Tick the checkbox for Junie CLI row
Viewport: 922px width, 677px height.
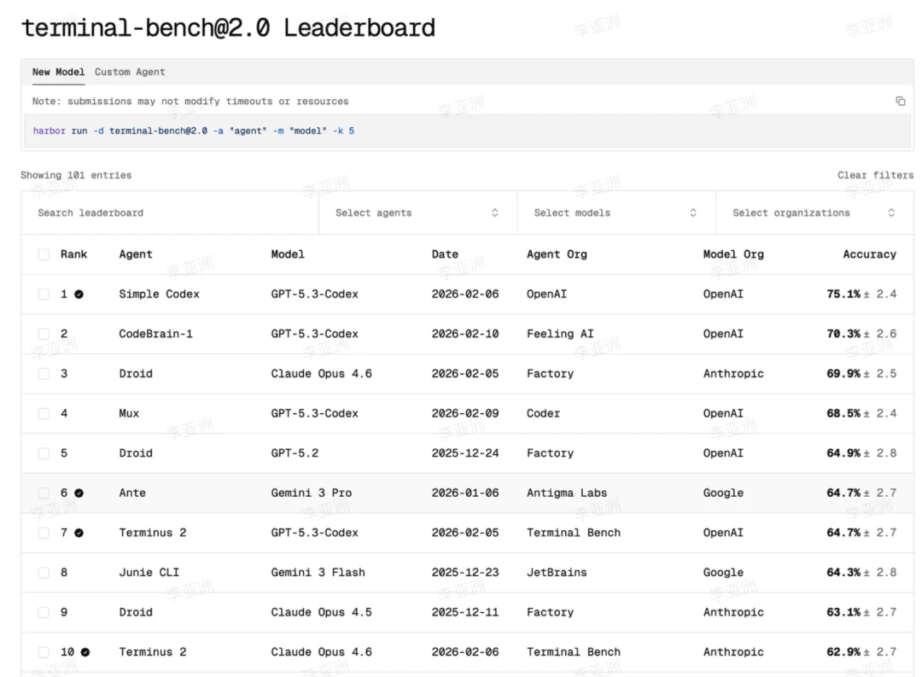tap(44, 573)
